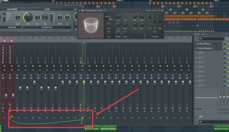Mute mixer track 插入 55 via its green LED

tap(110, 66)
